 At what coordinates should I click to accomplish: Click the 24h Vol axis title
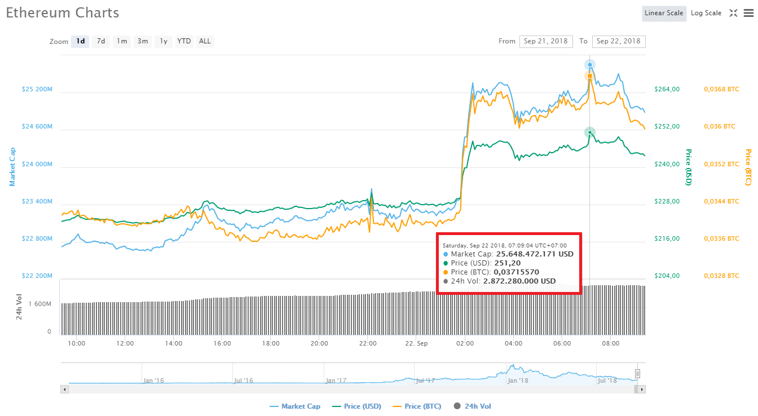[x=19, y=308]
